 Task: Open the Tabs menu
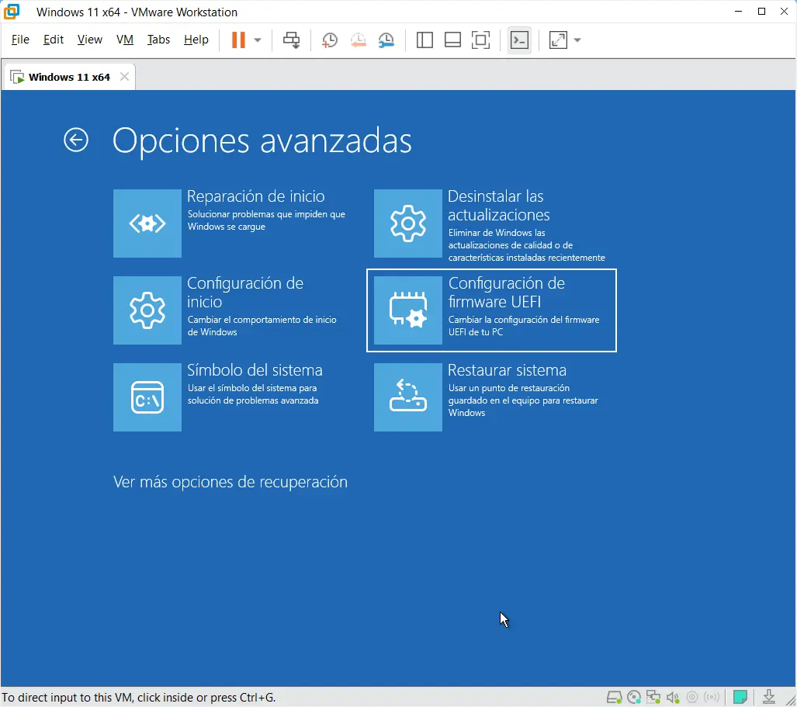pyautogui.click(x=158, y=40)
